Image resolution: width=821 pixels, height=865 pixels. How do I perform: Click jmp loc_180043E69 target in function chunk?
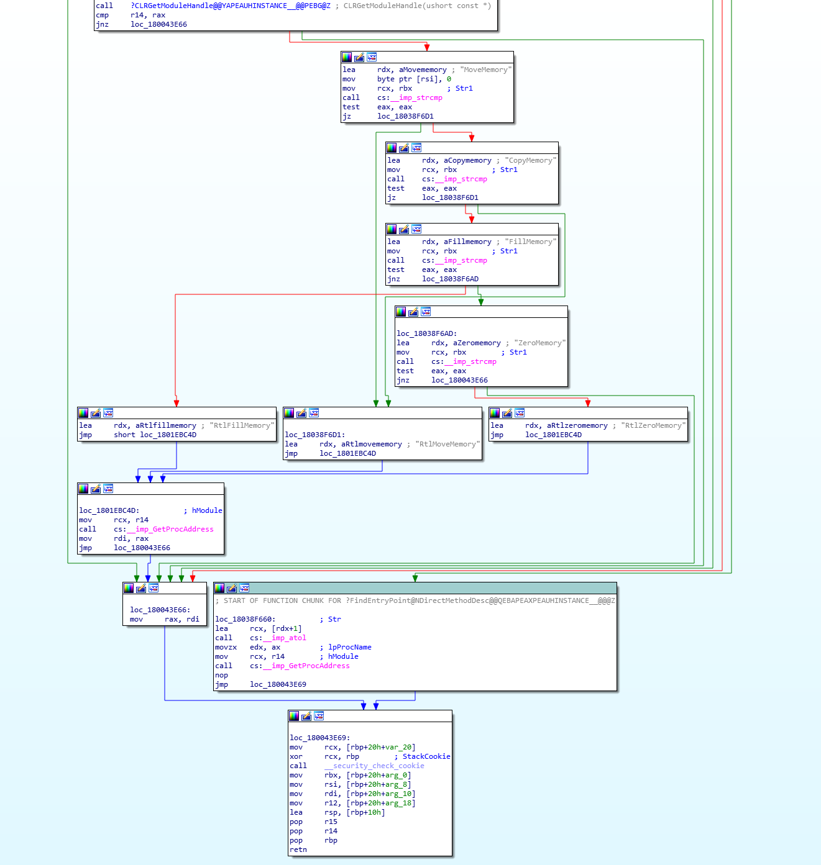pyautogui.click(x=278, y=684)
